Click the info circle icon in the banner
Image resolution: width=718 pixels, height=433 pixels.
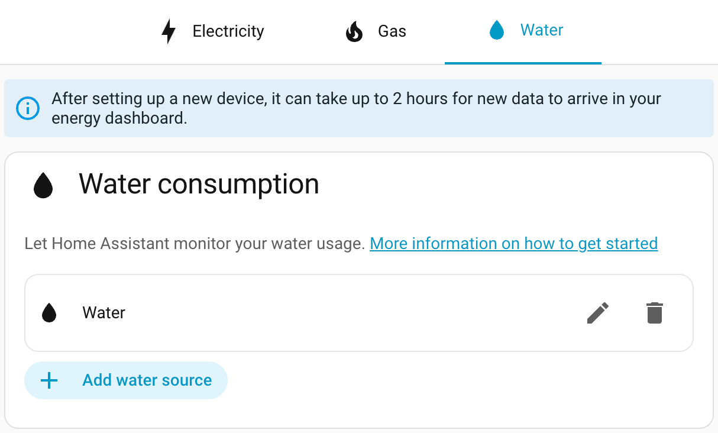(28, 108)
